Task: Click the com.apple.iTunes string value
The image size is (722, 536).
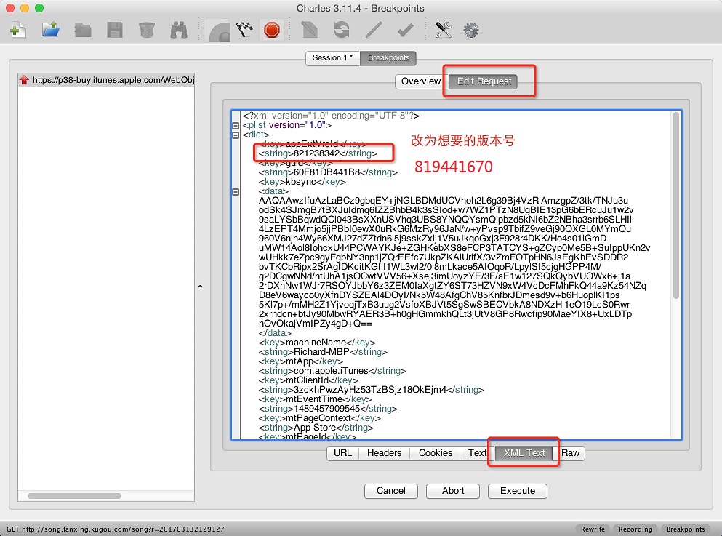Action: [x=331, y=371]
